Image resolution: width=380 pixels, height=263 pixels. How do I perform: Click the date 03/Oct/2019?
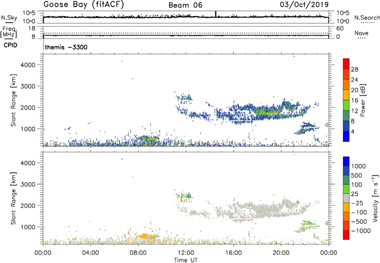coord(304,5)
